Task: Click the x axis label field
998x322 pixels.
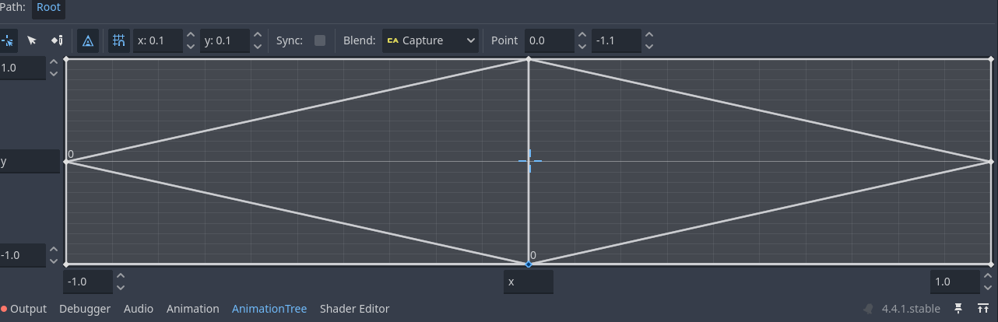Action: pos(529,282)
